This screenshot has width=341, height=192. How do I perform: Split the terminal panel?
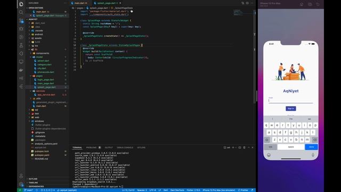tap(240, 147)
